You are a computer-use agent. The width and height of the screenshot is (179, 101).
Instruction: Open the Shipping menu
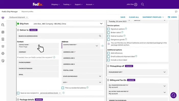55,4
